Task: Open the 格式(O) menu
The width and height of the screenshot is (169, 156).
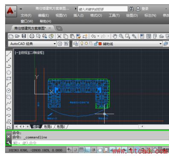Action: tap(96, 15)
